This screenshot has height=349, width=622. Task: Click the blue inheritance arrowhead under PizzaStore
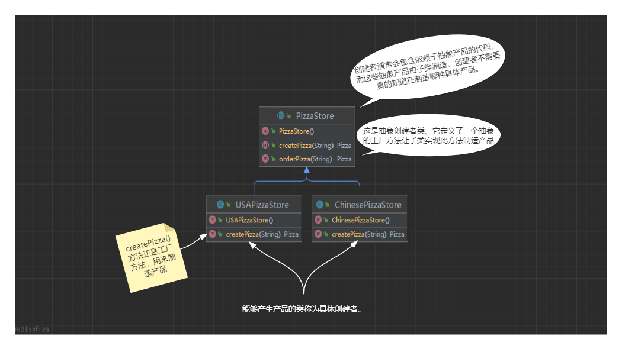click(x=306, y=170)
